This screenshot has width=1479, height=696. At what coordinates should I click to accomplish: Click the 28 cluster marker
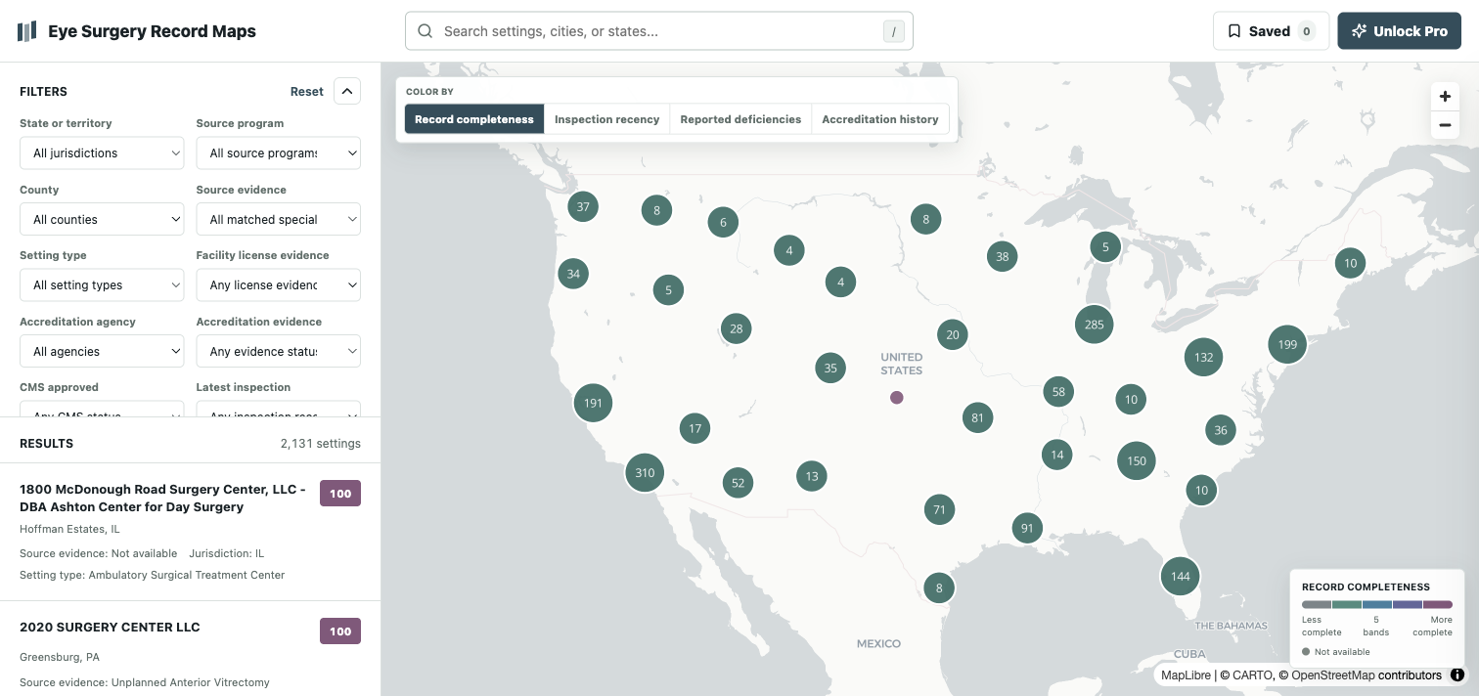tap(737, 328)
